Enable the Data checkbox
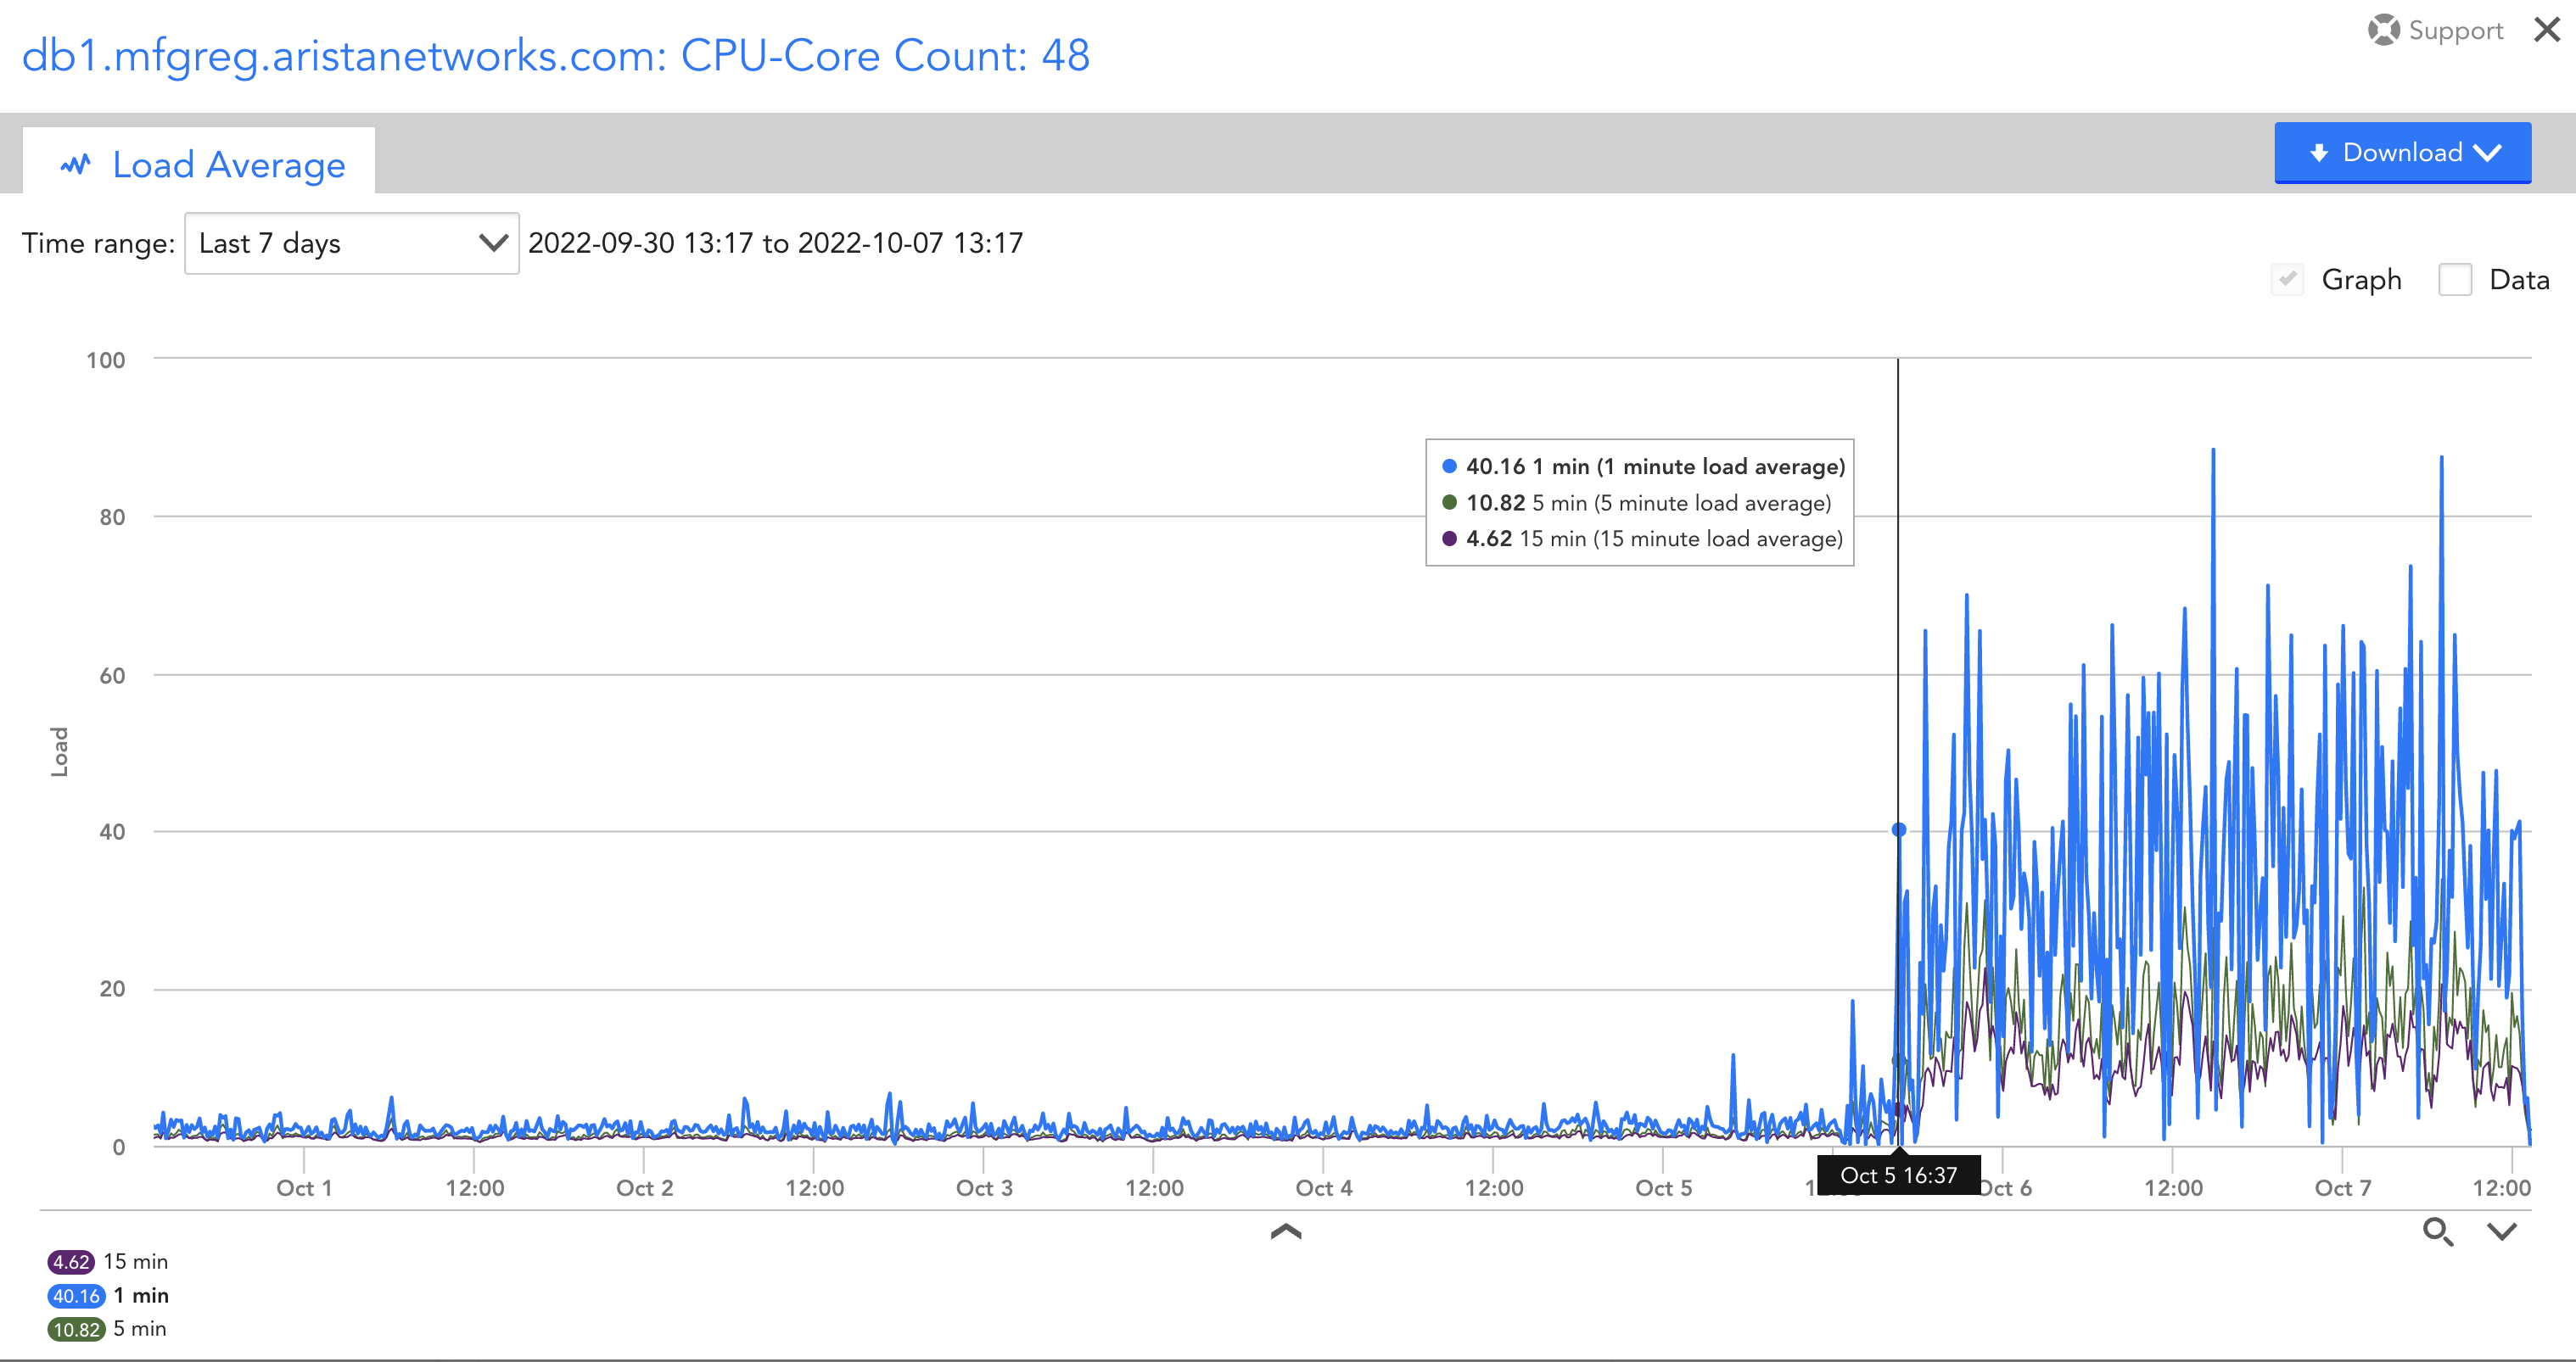The height and width of the screenshot is (1362, 2576). [2455, 279]
